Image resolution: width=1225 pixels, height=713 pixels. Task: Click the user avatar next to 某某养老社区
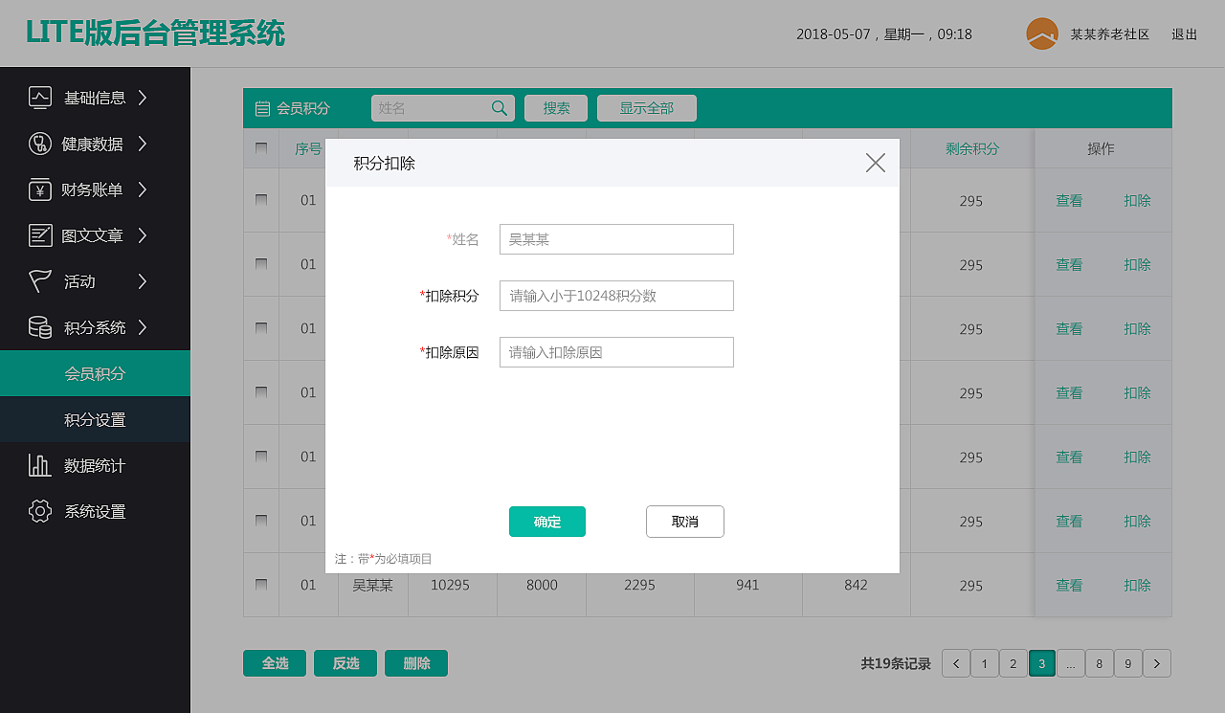(x=1041, y=33)
